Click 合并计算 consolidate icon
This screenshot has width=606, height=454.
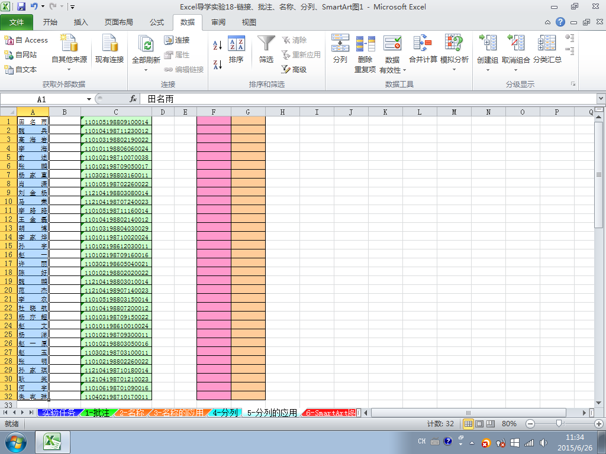coord(423,43)
